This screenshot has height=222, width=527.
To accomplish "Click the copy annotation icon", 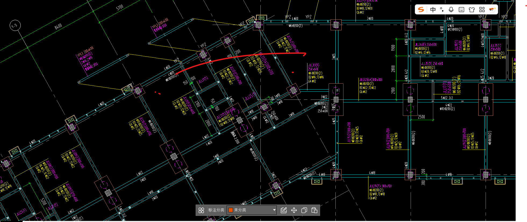I will point(304,210).
